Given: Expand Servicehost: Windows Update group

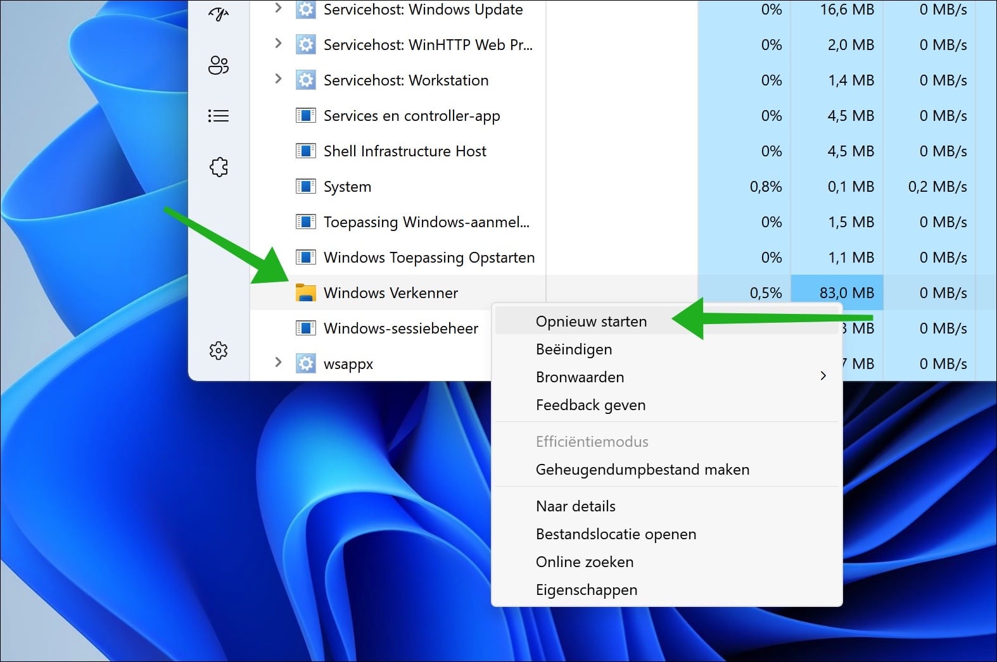Looking at the screenshot, I should 277,8.
